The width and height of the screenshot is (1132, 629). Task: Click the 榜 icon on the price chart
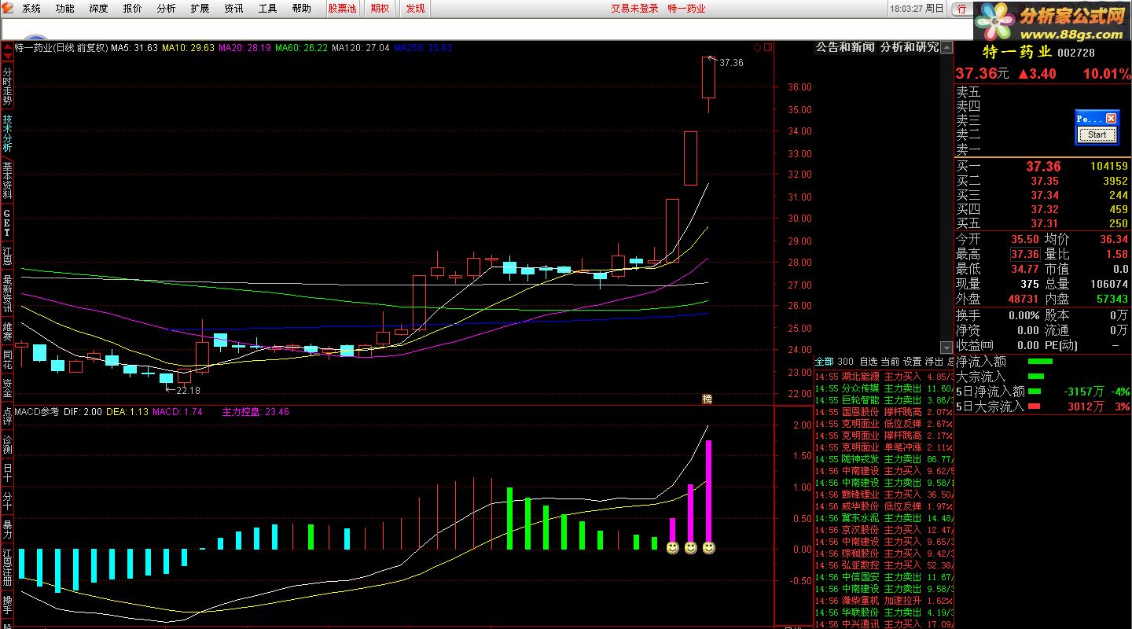point(707,399)
